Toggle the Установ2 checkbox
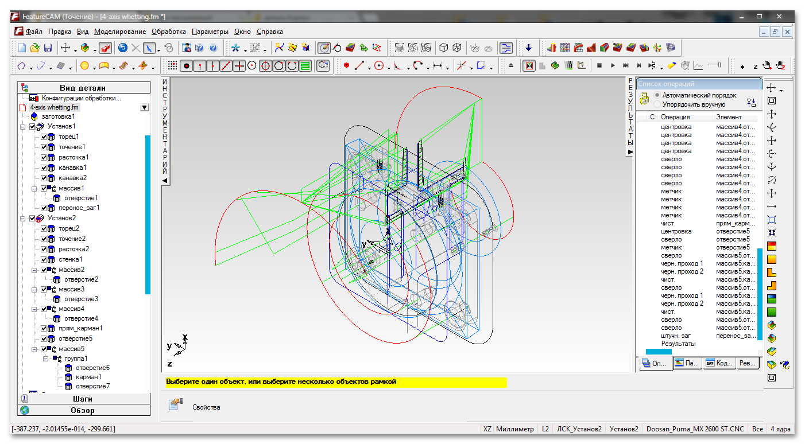 33,218
